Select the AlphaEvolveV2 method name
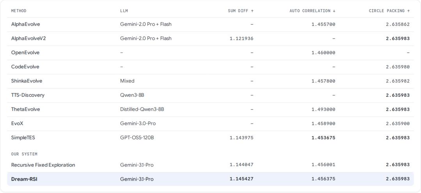The width and height of the screenshot is (421, 193). pyautogui.click(x=28, y=38)
